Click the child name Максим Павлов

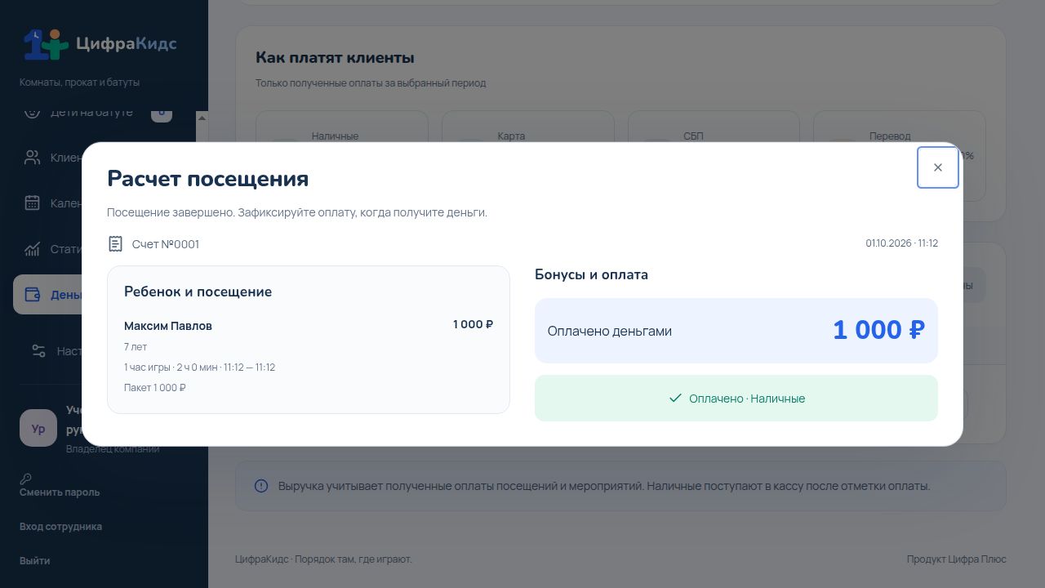tap(168, 326)
